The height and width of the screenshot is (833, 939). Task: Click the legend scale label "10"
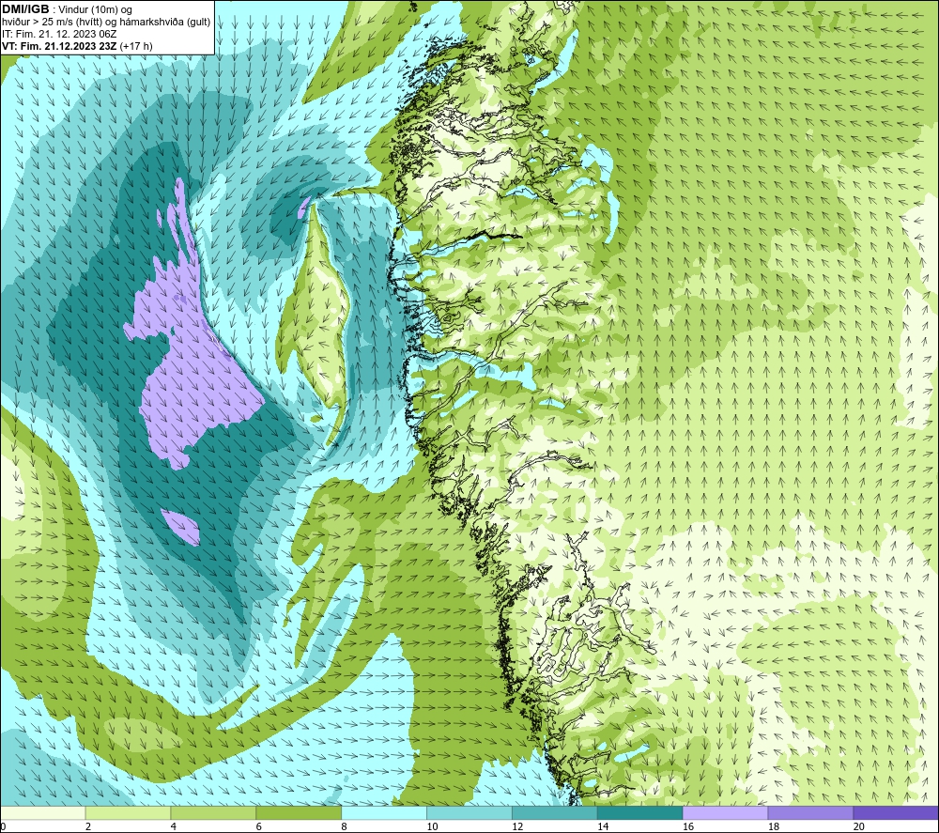point(432,827)
